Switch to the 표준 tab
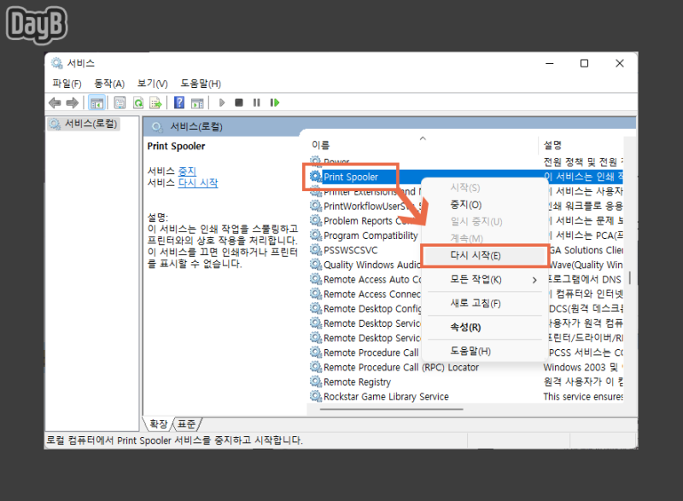683x501 pixels. (x=187, y=424)
